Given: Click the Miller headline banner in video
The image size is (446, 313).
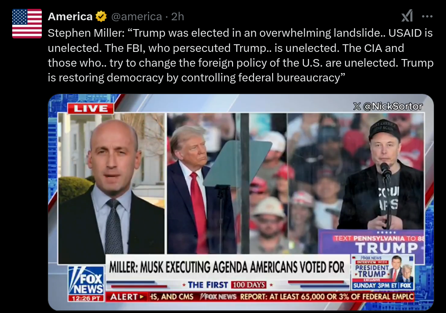Looking at the screenshot, I should pos(227,267).
